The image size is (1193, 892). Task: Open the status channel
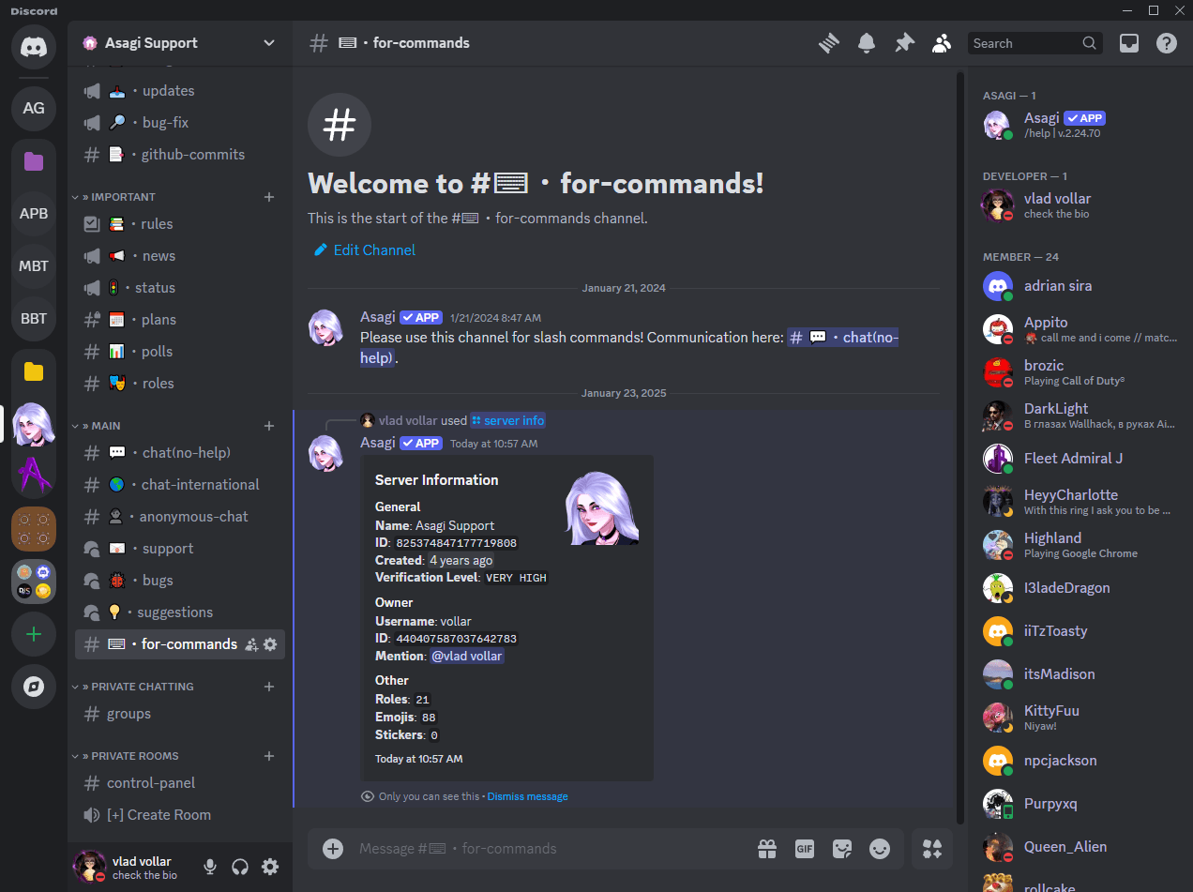coord(180,288)
